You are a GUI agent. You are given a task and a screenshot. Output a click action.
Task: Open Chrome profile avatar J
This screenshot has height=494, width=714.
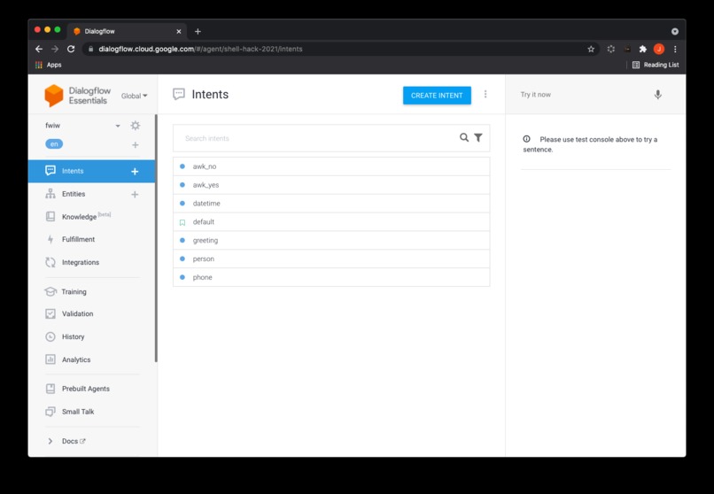click(659, 49)
